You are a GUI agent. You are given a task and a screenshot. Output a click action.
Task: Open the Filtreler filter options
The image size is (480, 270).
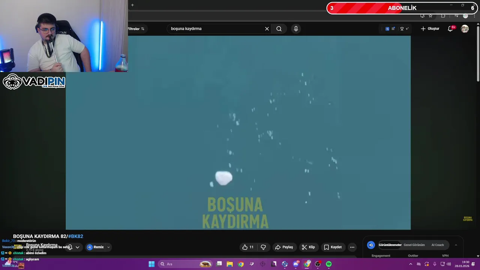point(136,29)
